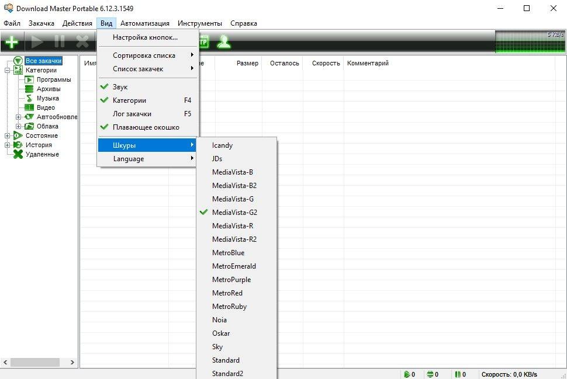Click the Музыка category icon
567x379 pixels.
coord(29,98)
